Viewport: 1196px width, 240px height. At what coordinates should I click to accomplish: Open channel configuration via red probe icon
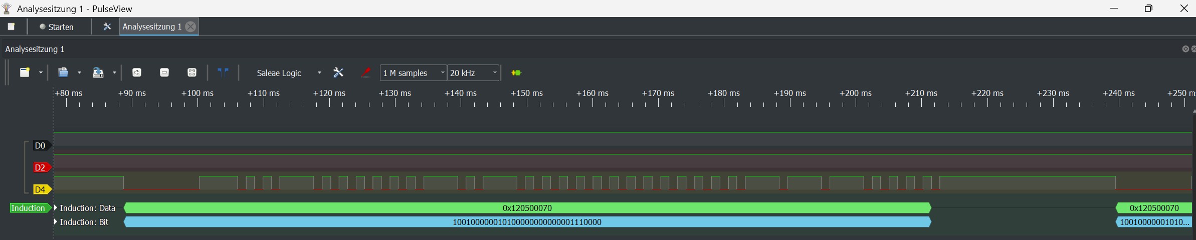coord(366,72)
